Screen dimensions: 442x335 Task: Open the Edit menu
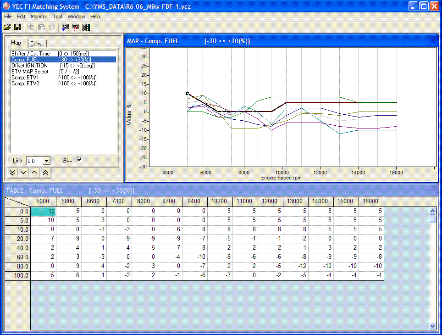(x=21, y=17)
